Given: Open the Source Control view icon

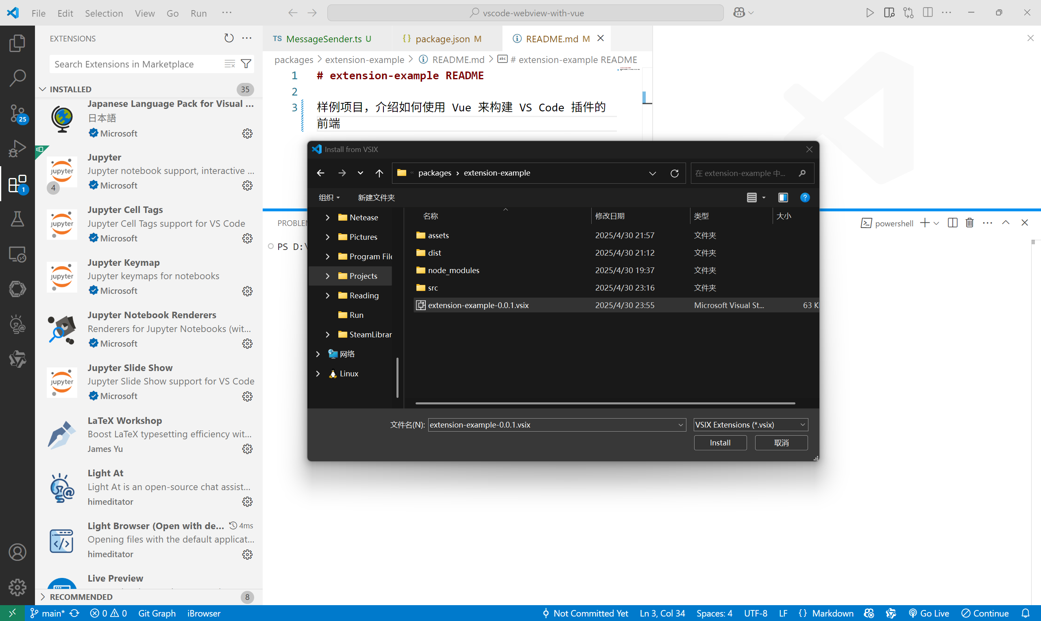Looking at the screenshot, I should coord(17,113).
